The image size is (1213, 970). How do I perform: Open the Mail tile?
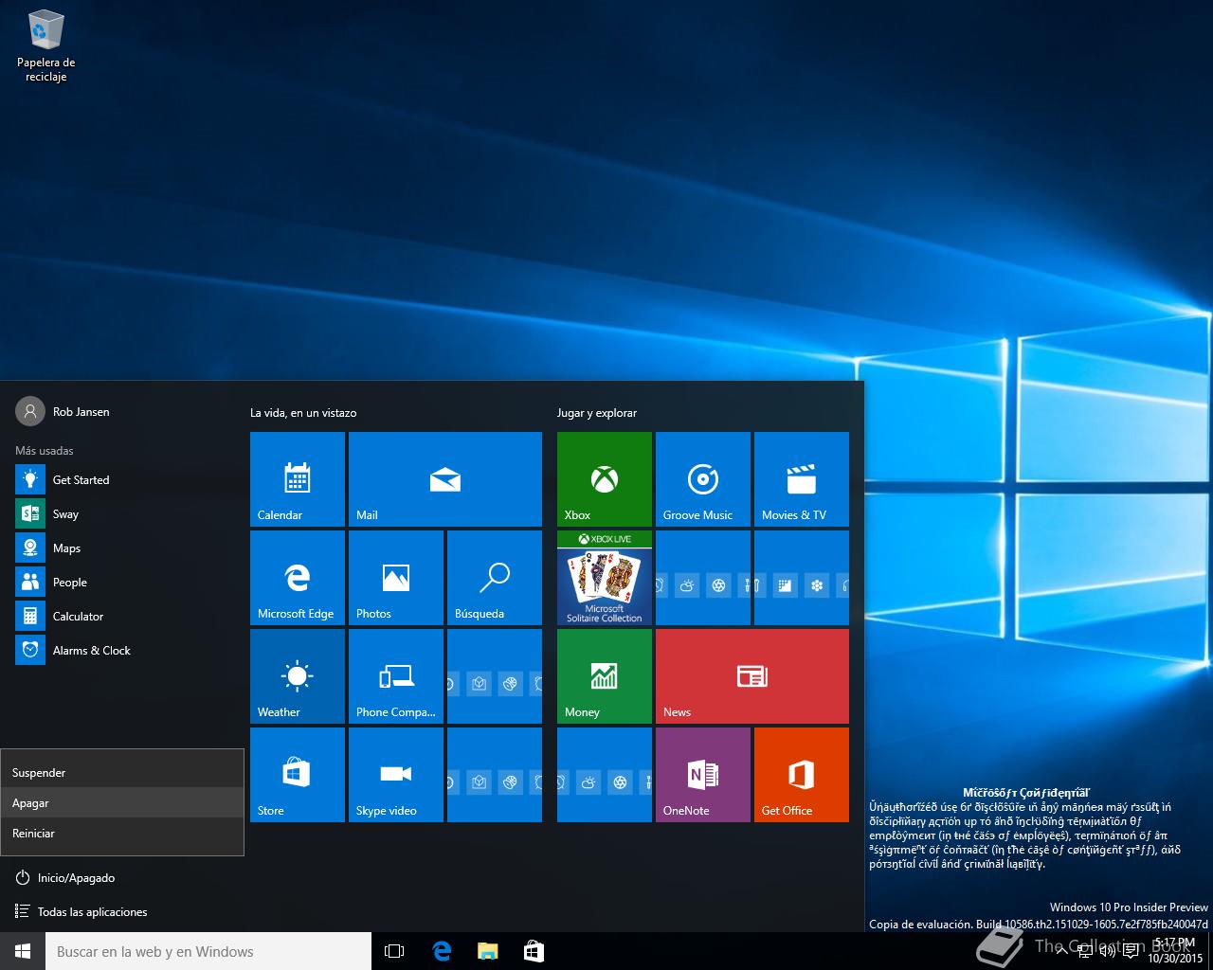click(445, 479)
